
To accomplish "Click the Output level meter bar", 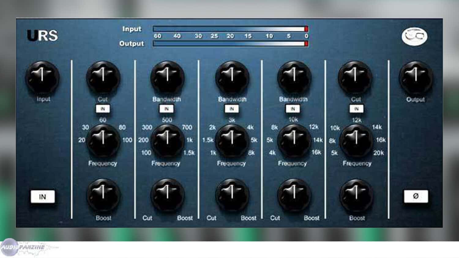I will pos(230,43).
